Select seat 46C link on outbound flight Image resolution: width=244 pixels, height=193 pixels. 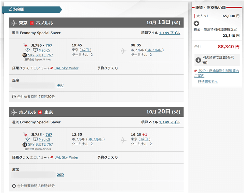(60, 85)
